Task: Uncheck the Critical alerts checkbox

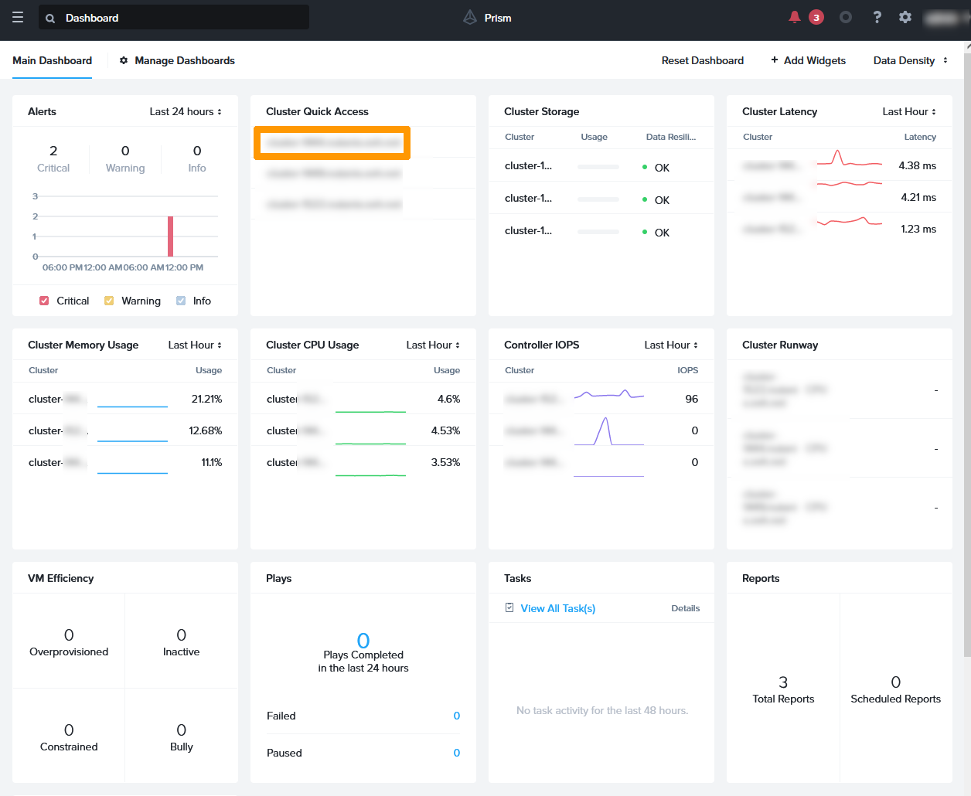Action: click(x=44, y=301)
